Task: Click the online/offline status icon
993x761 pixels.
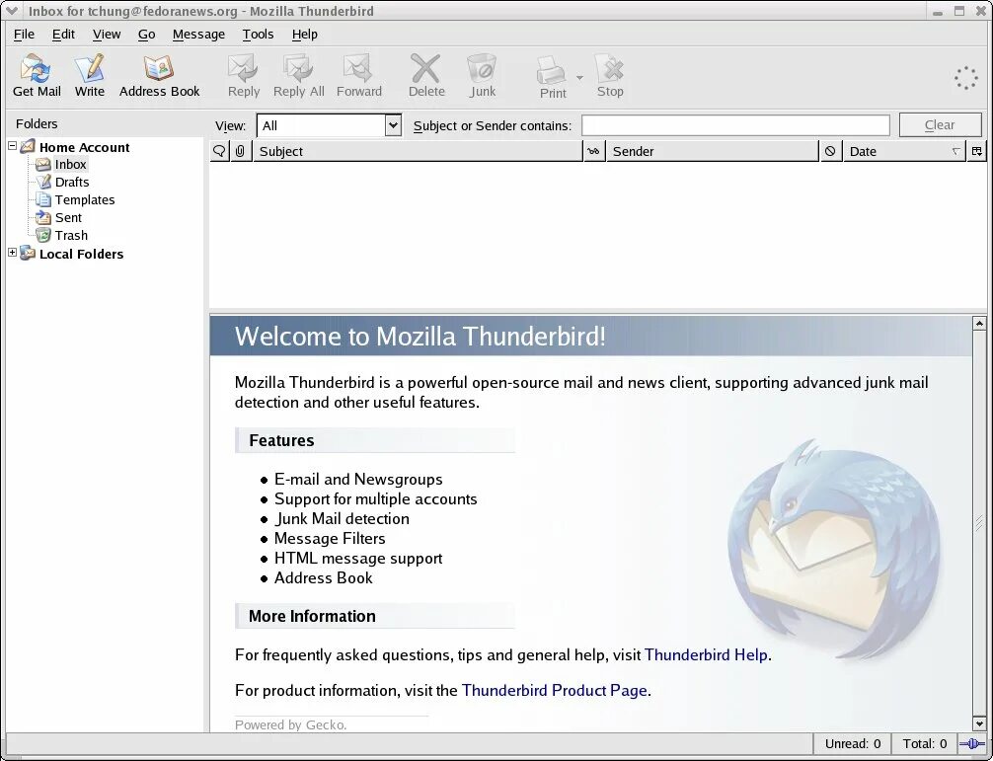Action: 972,744
